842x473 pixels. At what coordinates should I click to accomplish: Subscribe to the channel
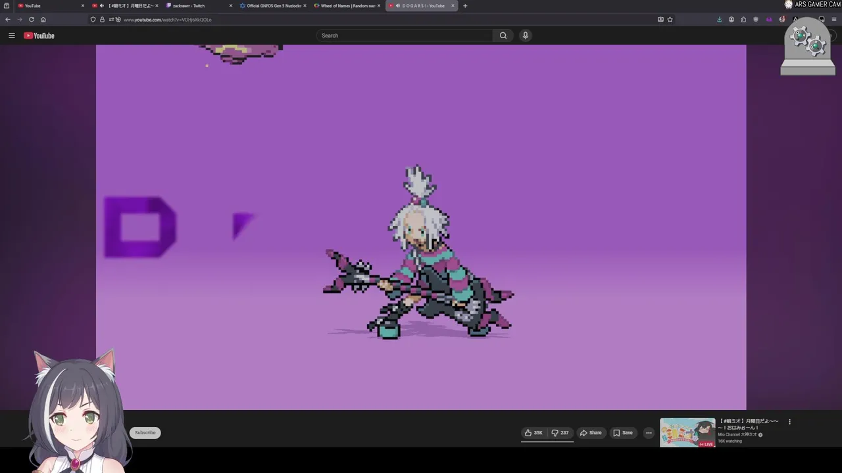pyautogui.click(x=145, y=433)
